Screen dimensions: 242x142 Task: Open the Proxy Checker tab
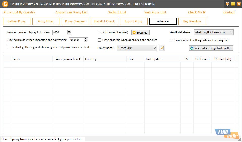[x=75, y=21]
